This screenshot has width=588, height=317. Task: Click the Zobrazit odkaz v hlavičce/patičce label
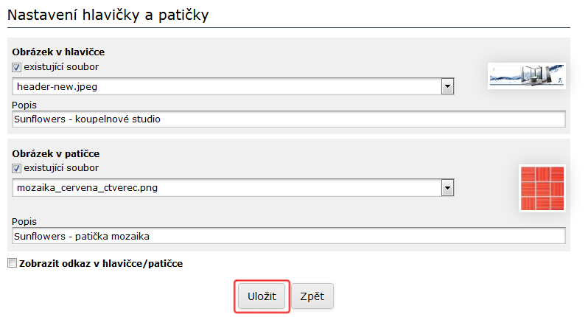[99, 263]
